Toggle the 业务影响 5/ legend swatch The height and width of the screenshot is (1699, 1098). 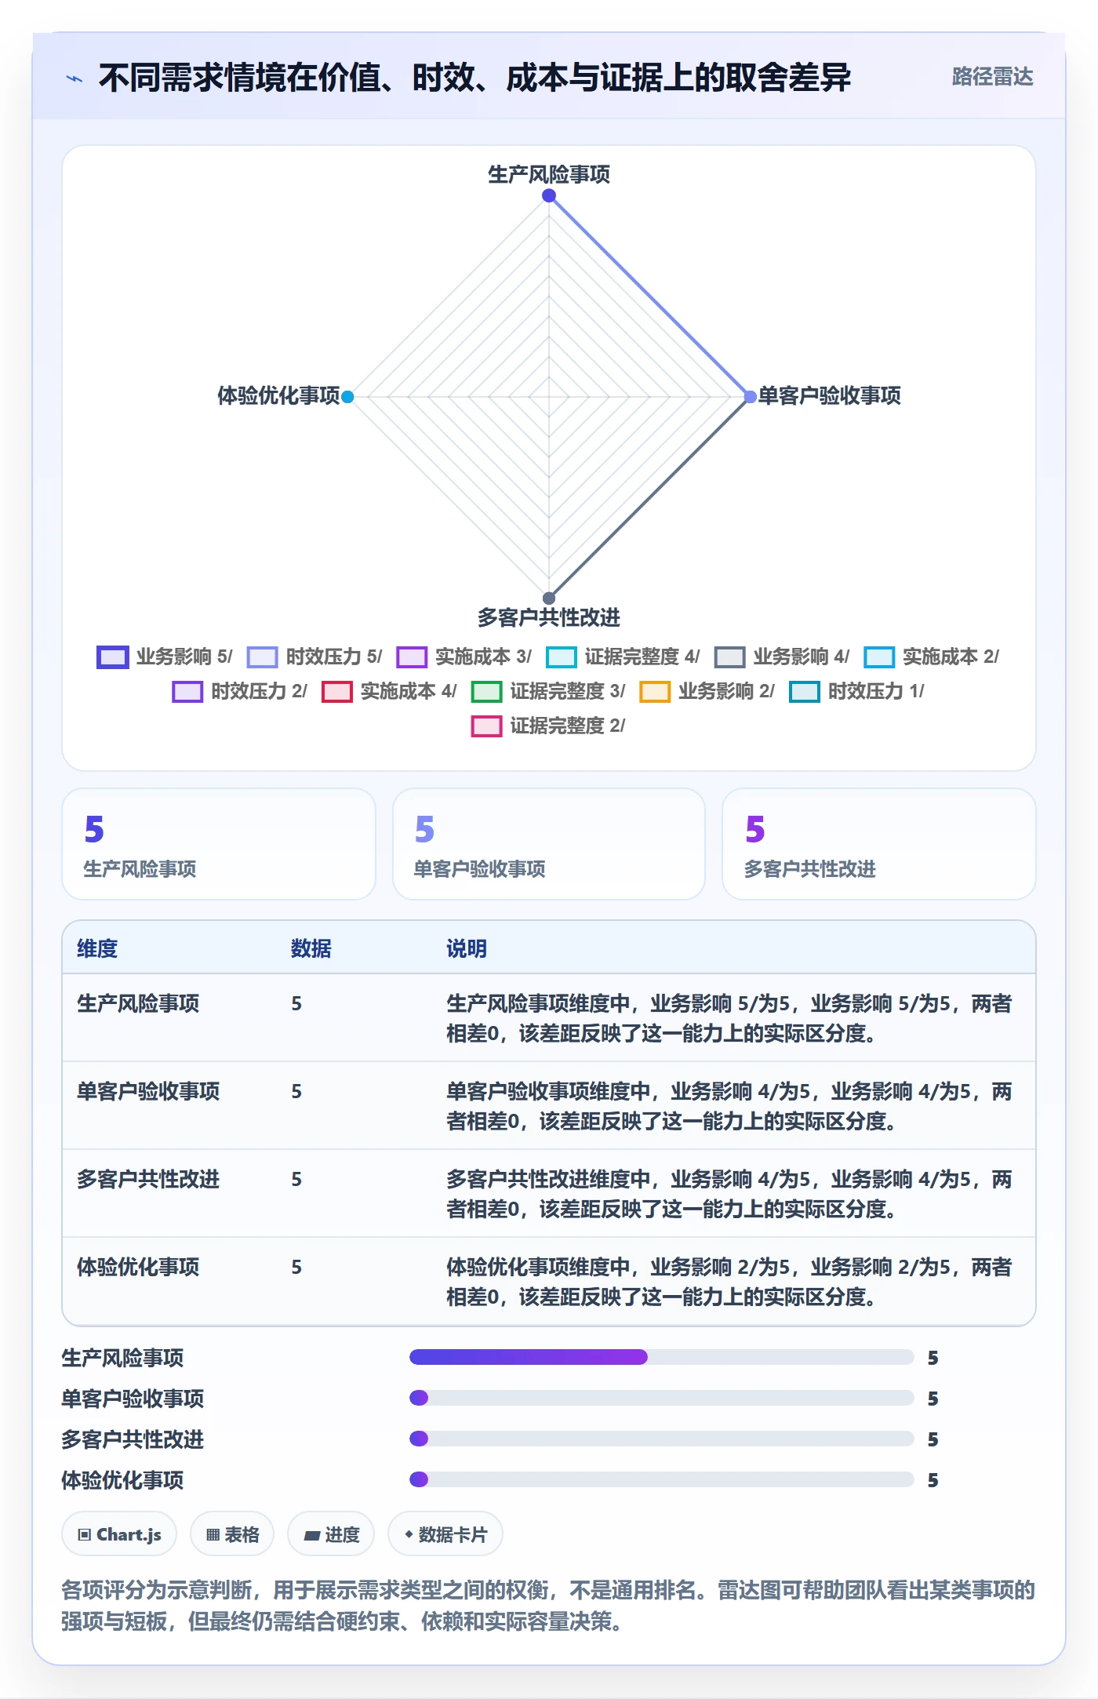[112, 657]
